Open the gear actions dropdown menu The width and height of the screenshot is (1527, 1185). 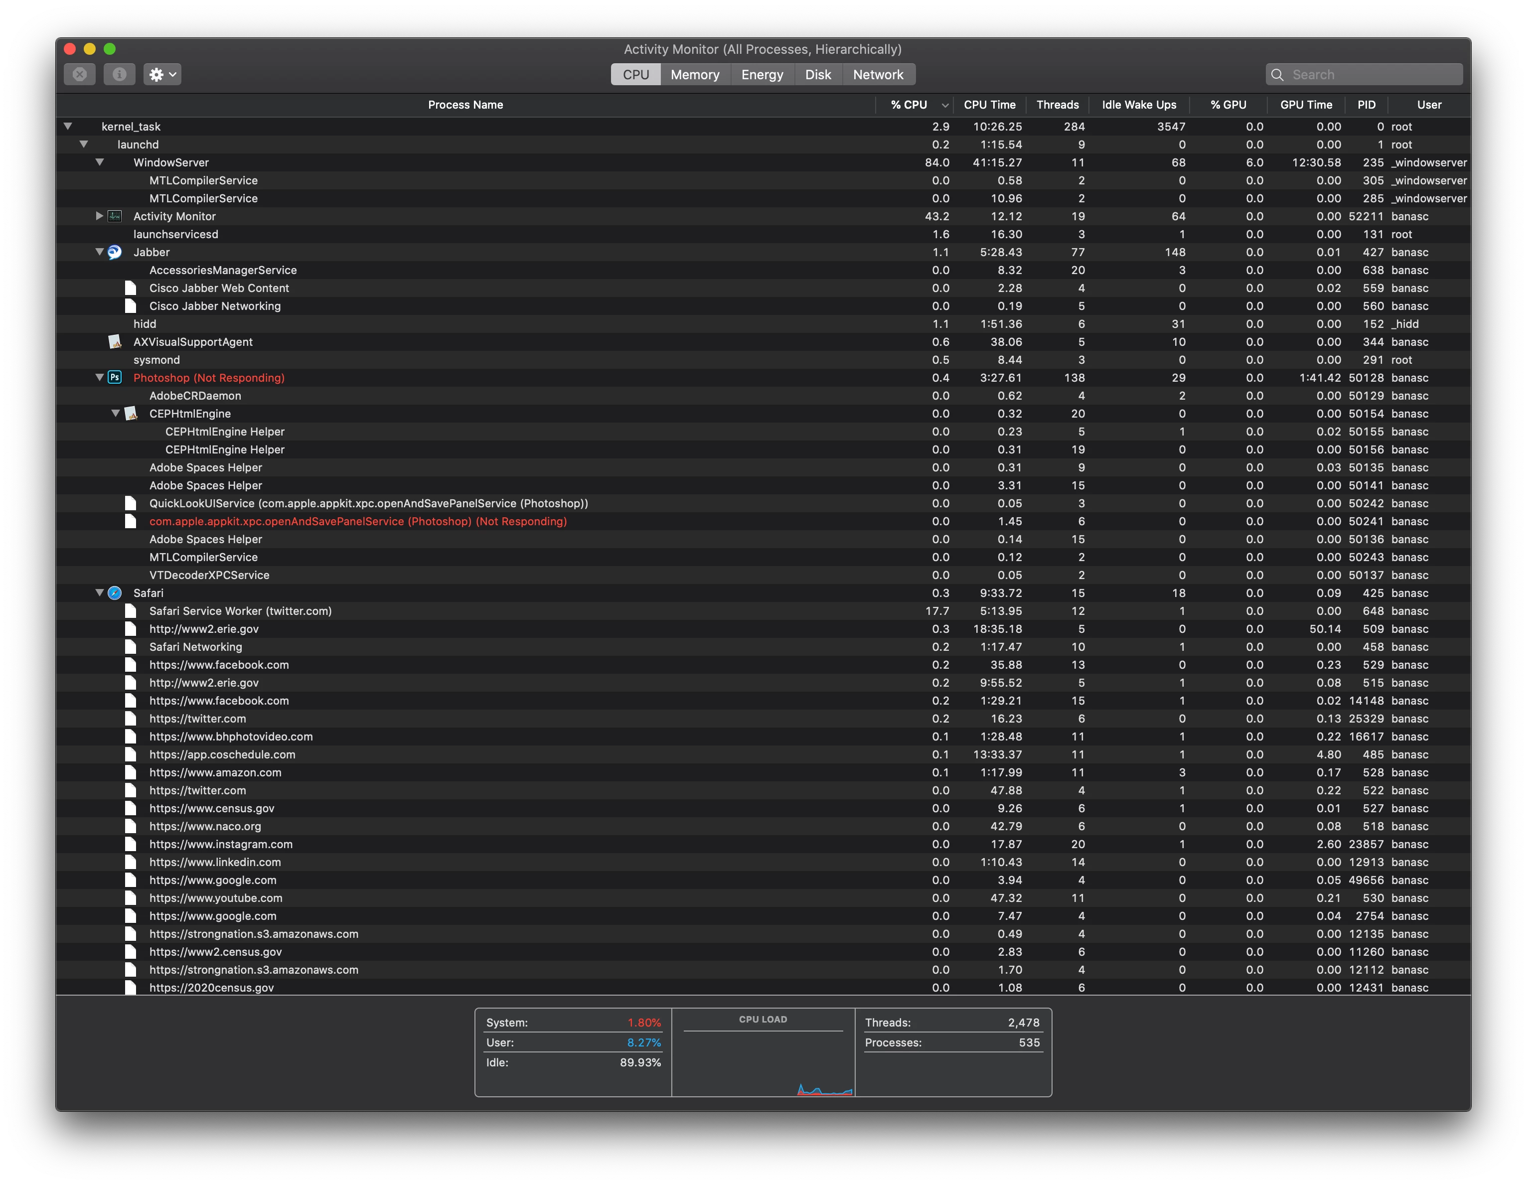[162, 74]
